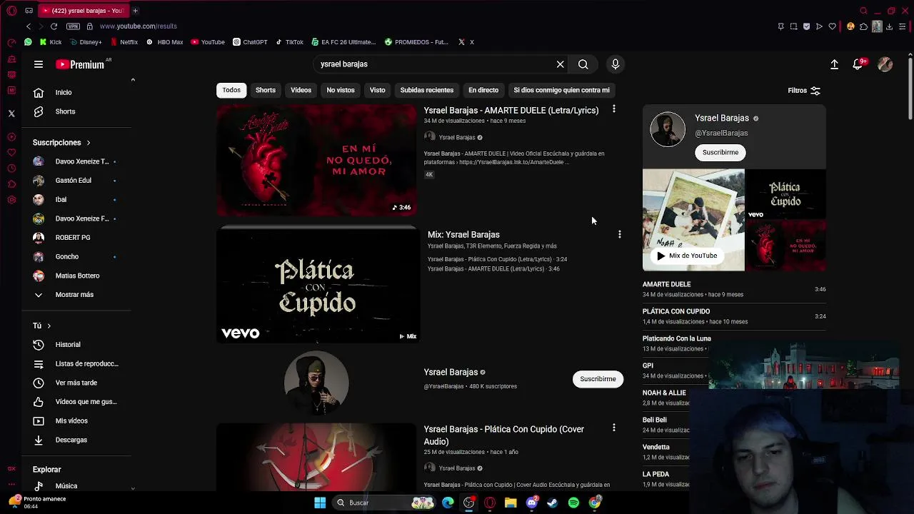Image resolution: width=914 pixels, height=514 pixels.
Task: Open the Kick bookmark
Action: [51, 42]
